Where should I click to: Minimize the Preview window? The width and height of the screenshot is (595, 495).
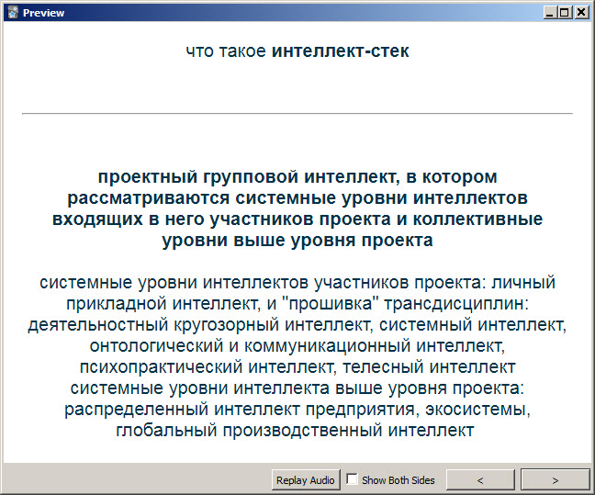549,13
